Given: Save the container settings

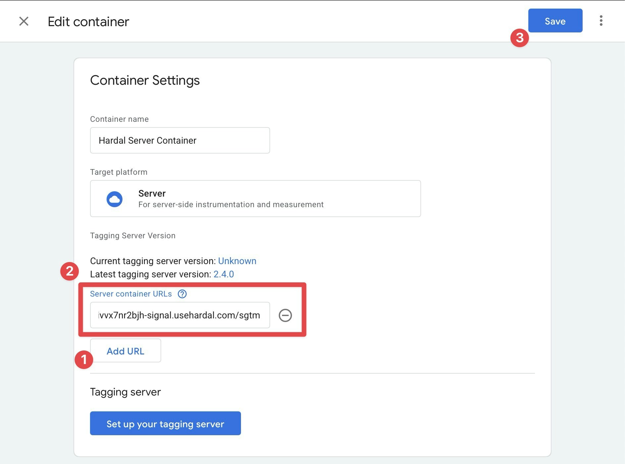Looking at the screenshot, I should (555, 21).
